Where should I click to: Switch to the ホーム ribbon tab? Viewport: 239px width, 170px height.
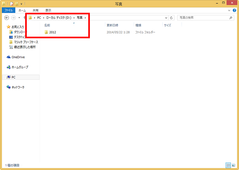pyautogui.click(x=22, y=11)
